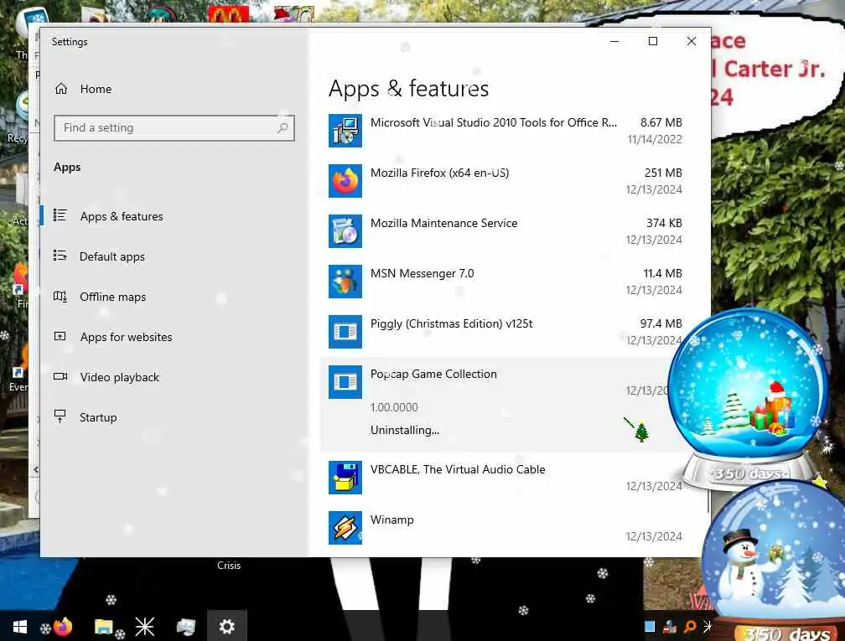Screen dimensions: 845x641
Task: Select Mozilla Maintenance Service icon
Action: [345, 231]
